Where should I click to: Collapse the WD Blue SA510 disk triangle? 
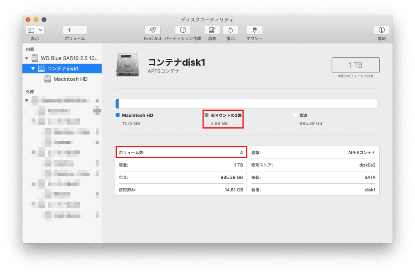point(27,58)
